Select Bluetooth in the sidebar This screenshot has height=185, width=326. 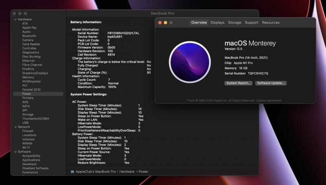pos(29,36)
